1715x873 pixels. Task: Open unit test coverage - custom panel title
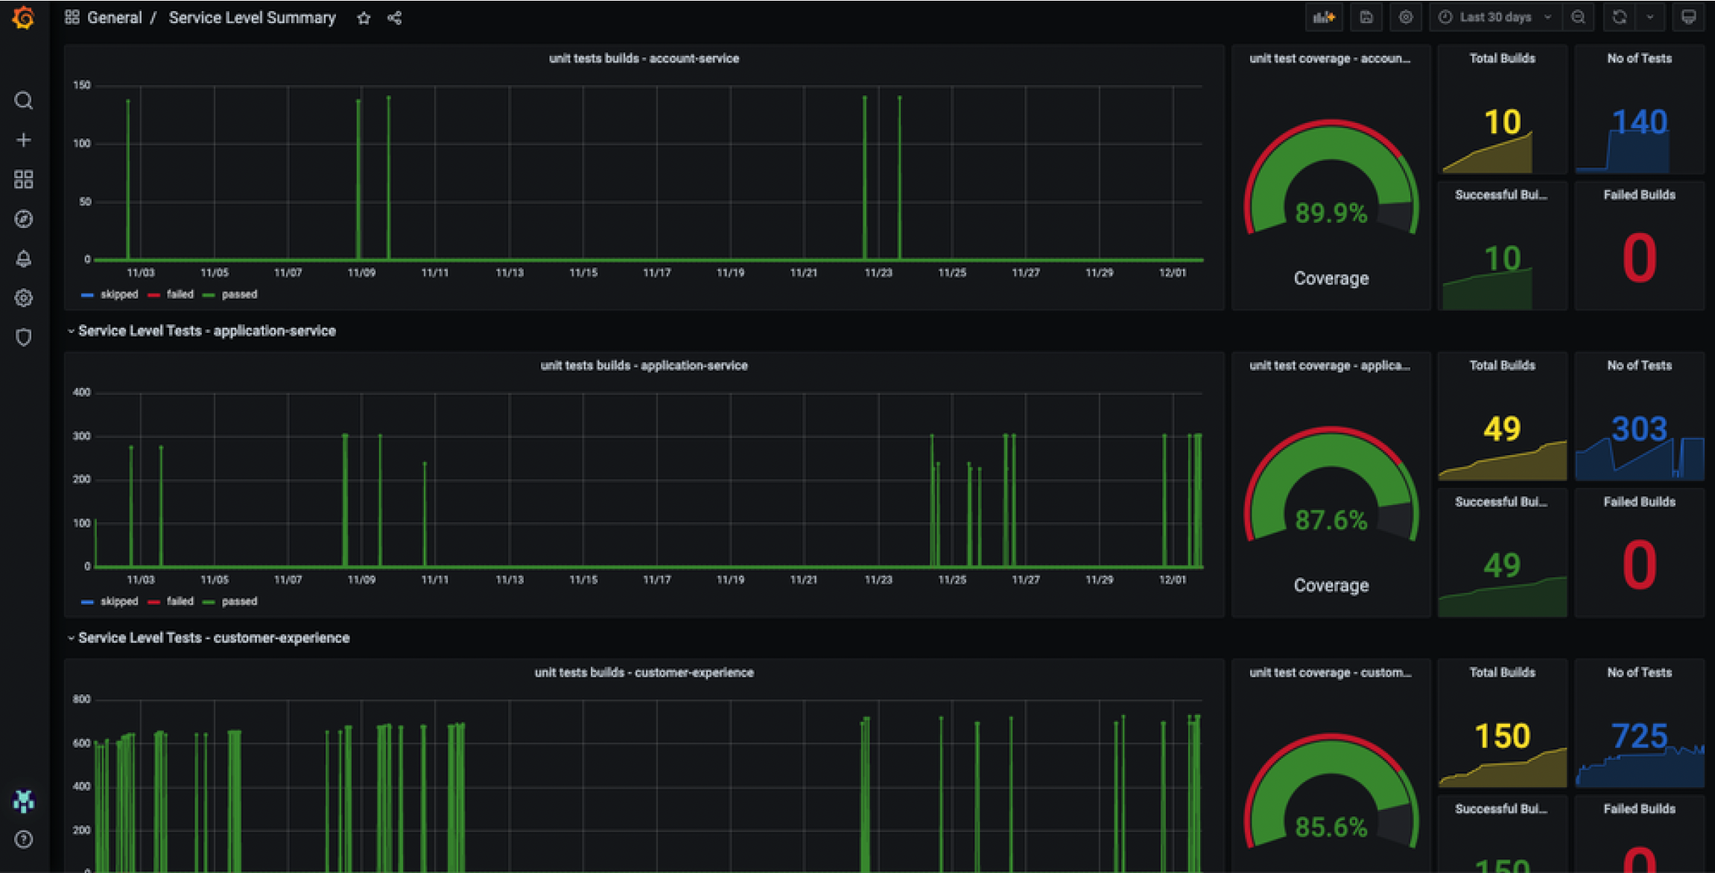coord(1330,673)
